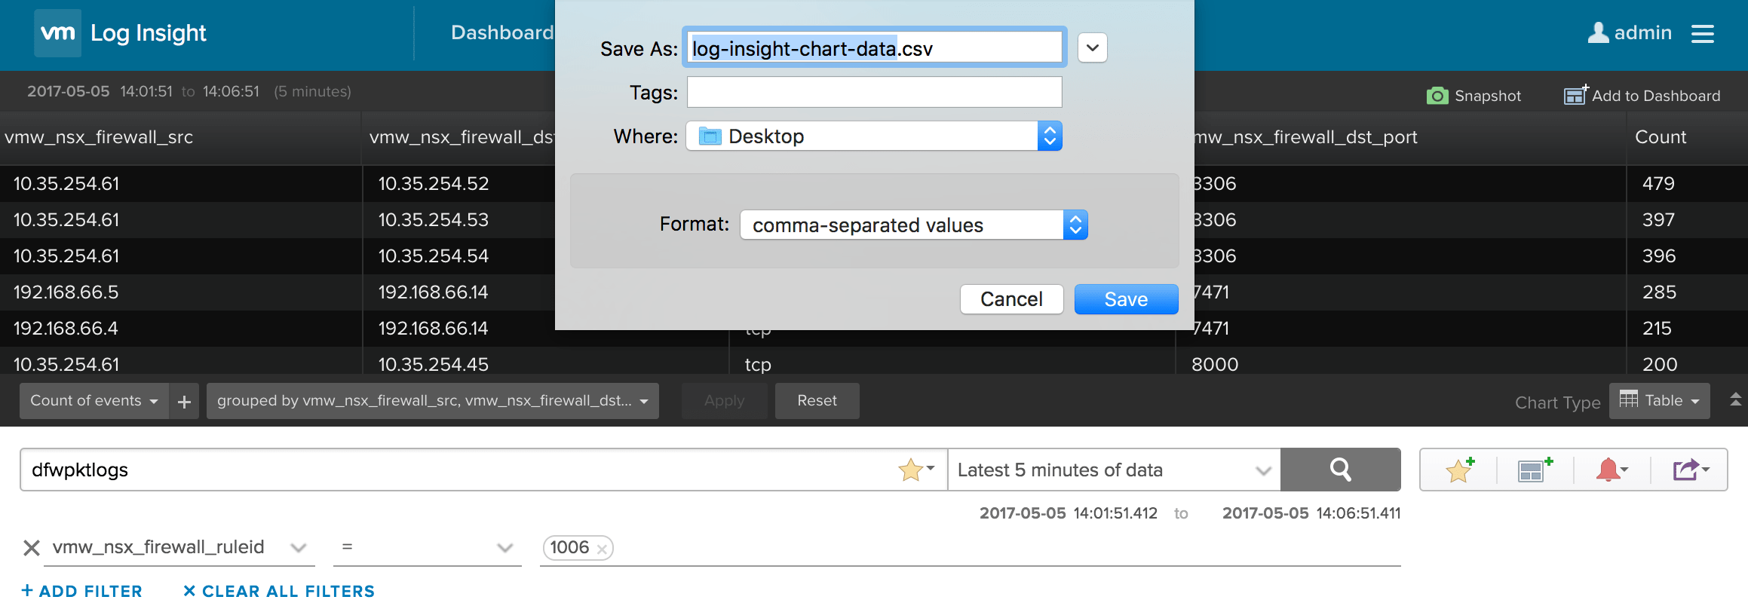Open the Where Desktop location dropdown
Screen dimensions: 1748x609
874,136
